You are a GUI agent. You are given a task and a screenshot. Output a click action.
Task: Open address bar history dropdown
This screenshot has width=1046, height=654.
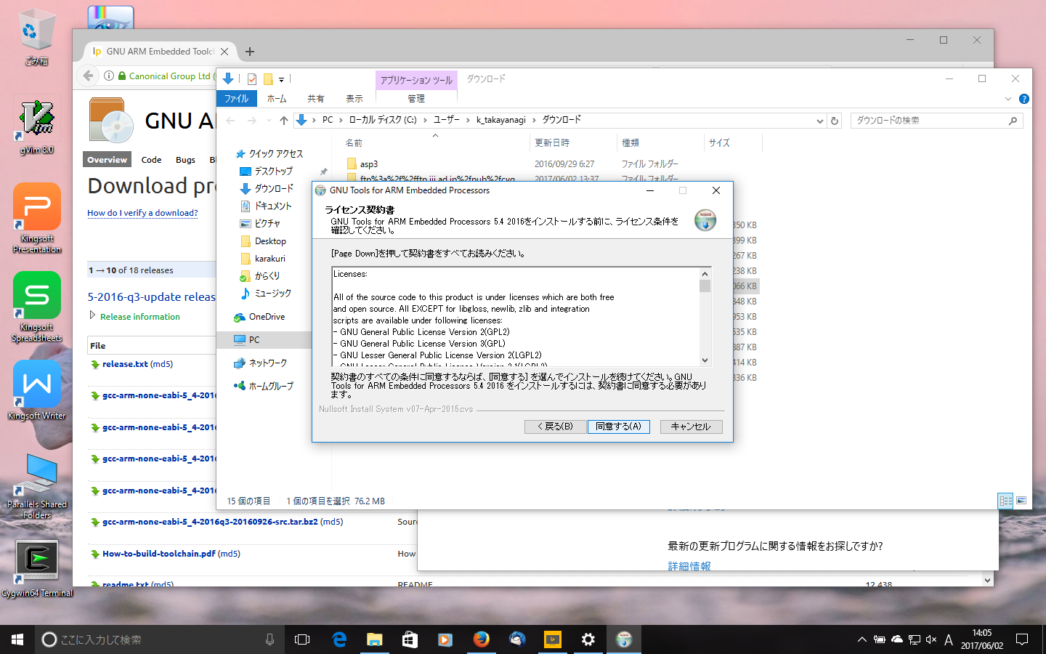[x=820, y=121]
